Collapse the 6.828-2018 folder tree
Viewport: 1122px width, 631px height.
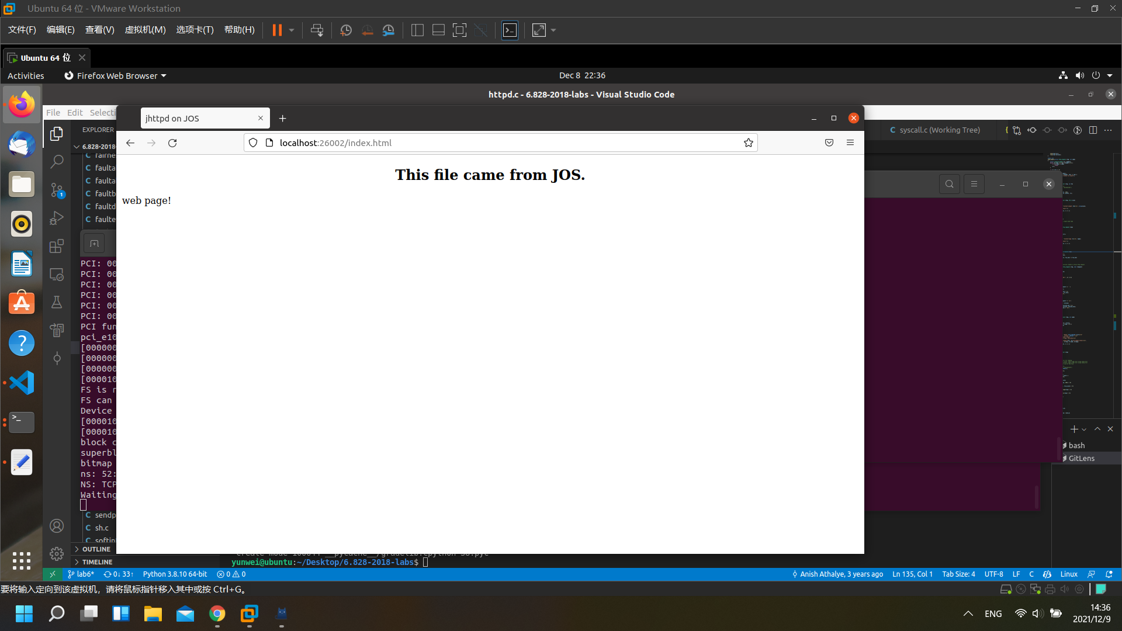(77, 147)
